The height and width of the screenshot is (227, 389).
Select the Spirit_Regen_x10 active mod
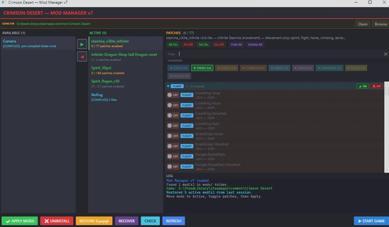pos(125,83)
